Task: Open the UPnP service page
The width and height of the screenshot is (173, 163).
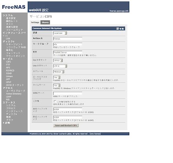Action: click(9, 82)
